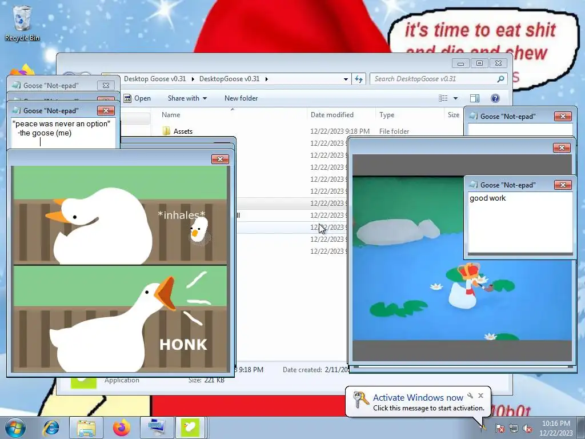
Task: Click the "Application" label in details pane
Action: click(122, 380)
